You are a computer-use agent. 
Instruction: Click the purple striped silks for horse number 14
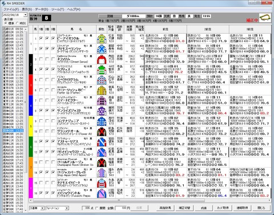[102, 172]
